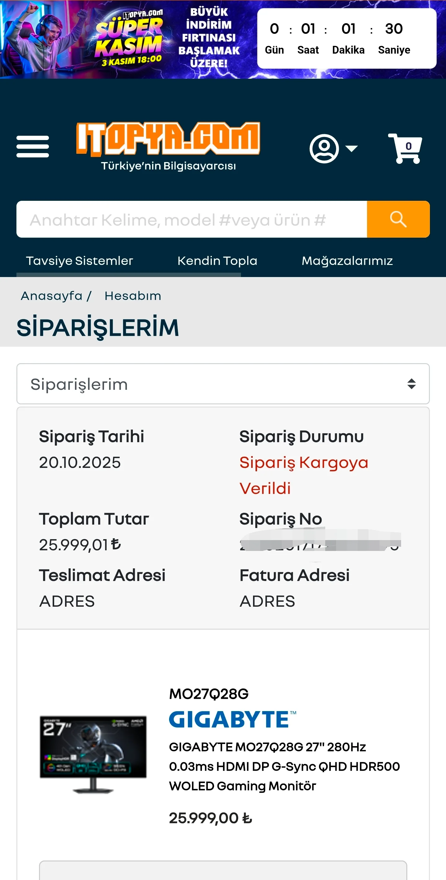Viewport: 446px width, 880px height.
Task: Click the Anasayfa breadcrumb link
Action: 52,296
